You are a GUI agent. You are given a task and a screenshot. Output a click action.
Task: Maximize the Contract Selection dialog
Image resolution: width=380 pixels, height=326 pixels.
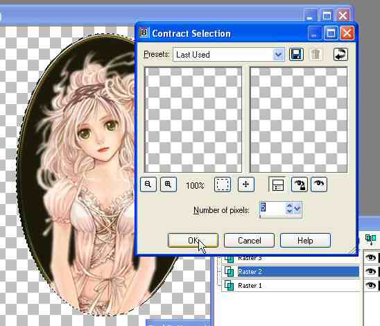pos(331,33)
